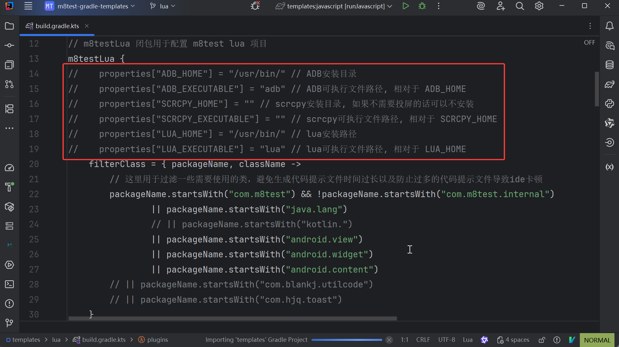Toggle the NORMAL vim mode indicator
619x347 pixels.
coord(597,340)
